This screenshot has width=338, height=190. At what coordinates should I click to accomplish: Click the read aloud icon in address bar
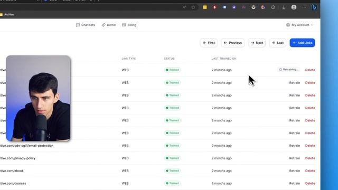(184, 7)
